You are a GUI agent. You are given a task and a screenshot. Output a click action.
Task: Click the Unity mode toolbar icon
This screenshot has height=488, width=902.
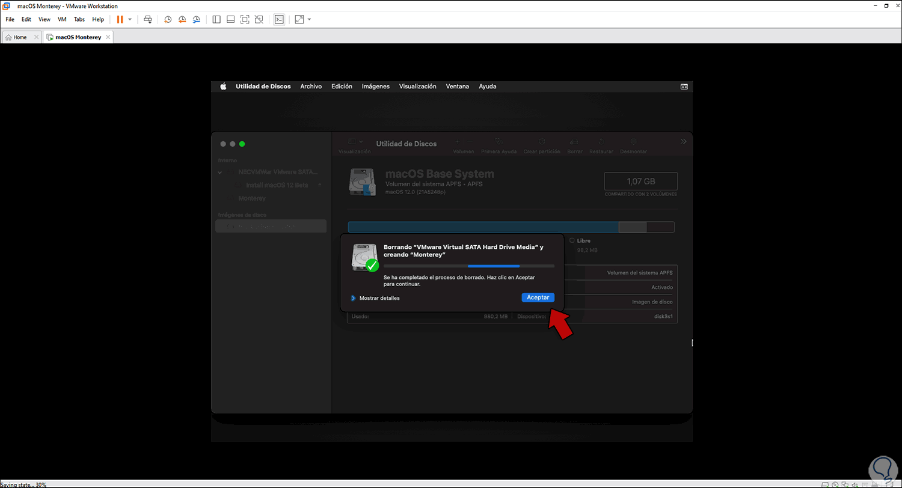pos(259,19)
